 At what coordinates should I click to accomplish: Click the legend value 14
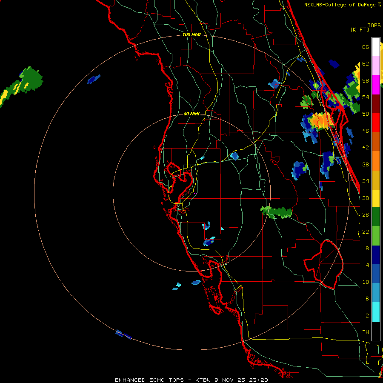[366, 265]
